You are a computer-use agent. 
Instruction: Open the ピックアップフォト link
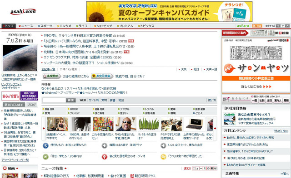[11, 84]
